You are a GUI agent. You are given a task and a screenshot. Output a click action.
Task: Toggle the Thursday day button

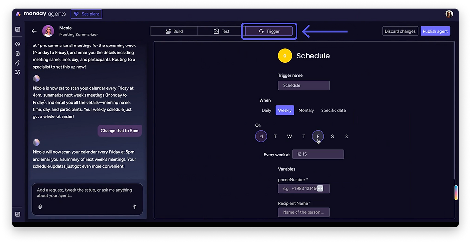pyautogui.click(x=304, y=136)
